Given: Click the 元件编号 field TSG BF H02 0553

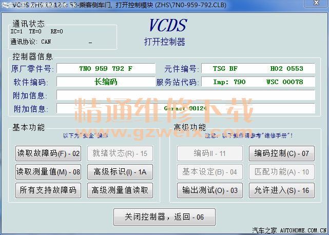Looking at the screenshot, I should (x=258, y=68).
